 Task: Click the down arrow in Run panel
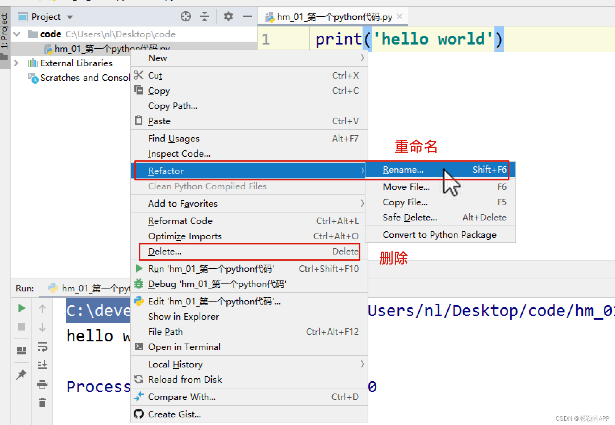(42, 328)
